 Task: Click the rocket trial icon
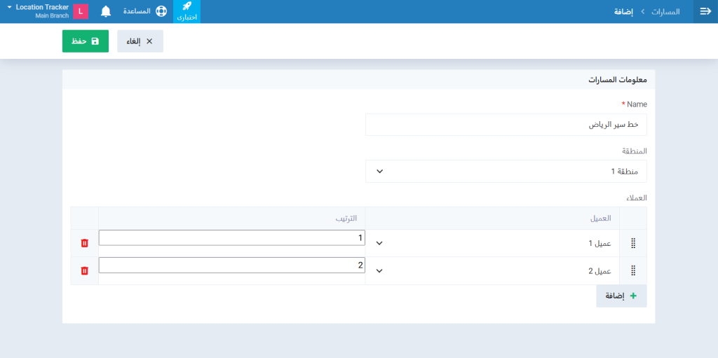pos(187,7)
